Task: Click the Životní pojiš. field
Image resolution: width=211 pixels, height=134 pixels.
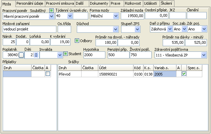Action: pos(141,55)
